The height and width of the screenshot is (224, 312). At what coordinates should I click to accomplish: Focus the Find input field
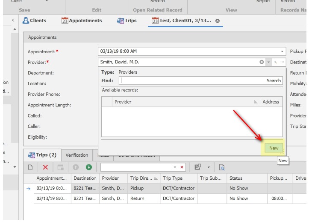click(x=192, y=80)
